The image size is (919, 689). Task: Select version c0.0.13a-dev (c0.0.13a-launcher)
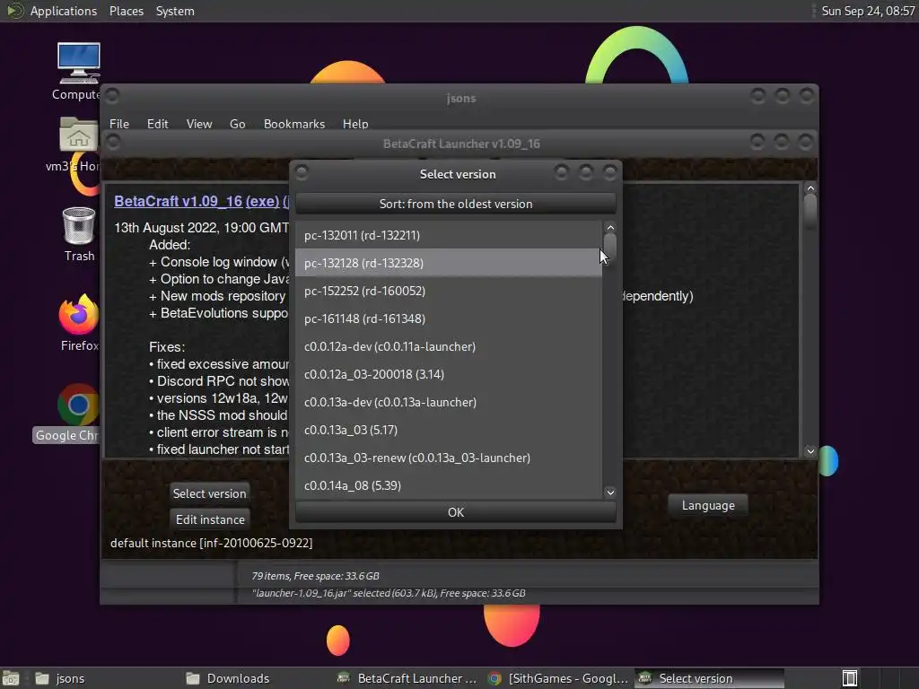[x=449, y=402]
